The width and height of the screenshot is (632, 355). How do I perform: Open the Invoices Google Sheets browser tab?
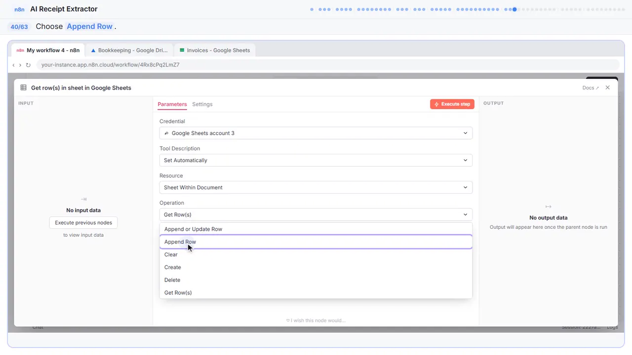[x=215, y=50]
